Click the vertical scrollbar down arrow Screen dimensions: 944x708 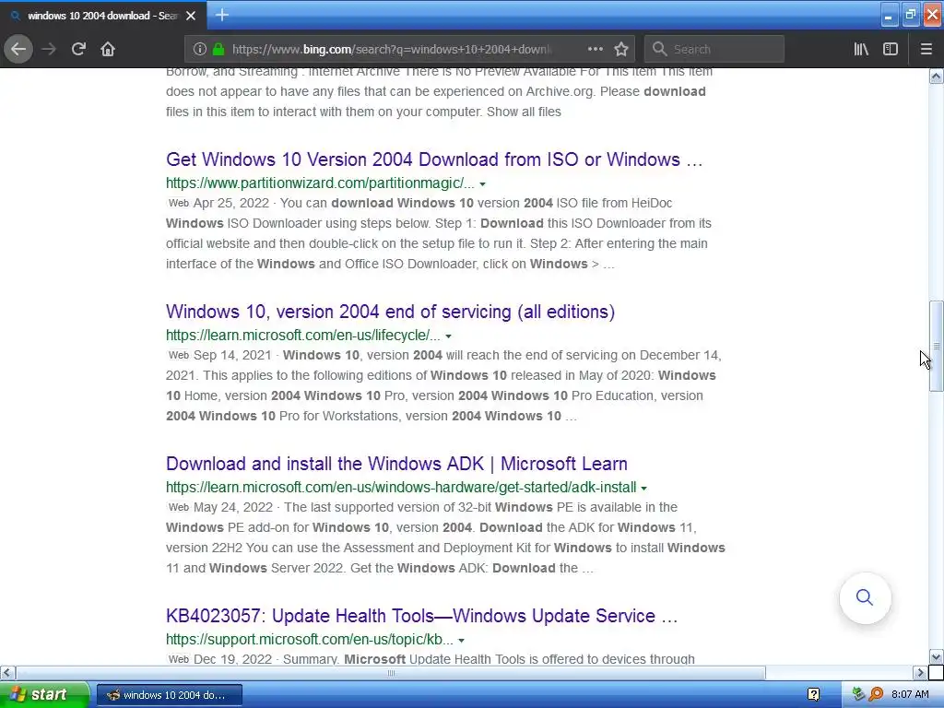pyautogui.click(x=936, y=656)
